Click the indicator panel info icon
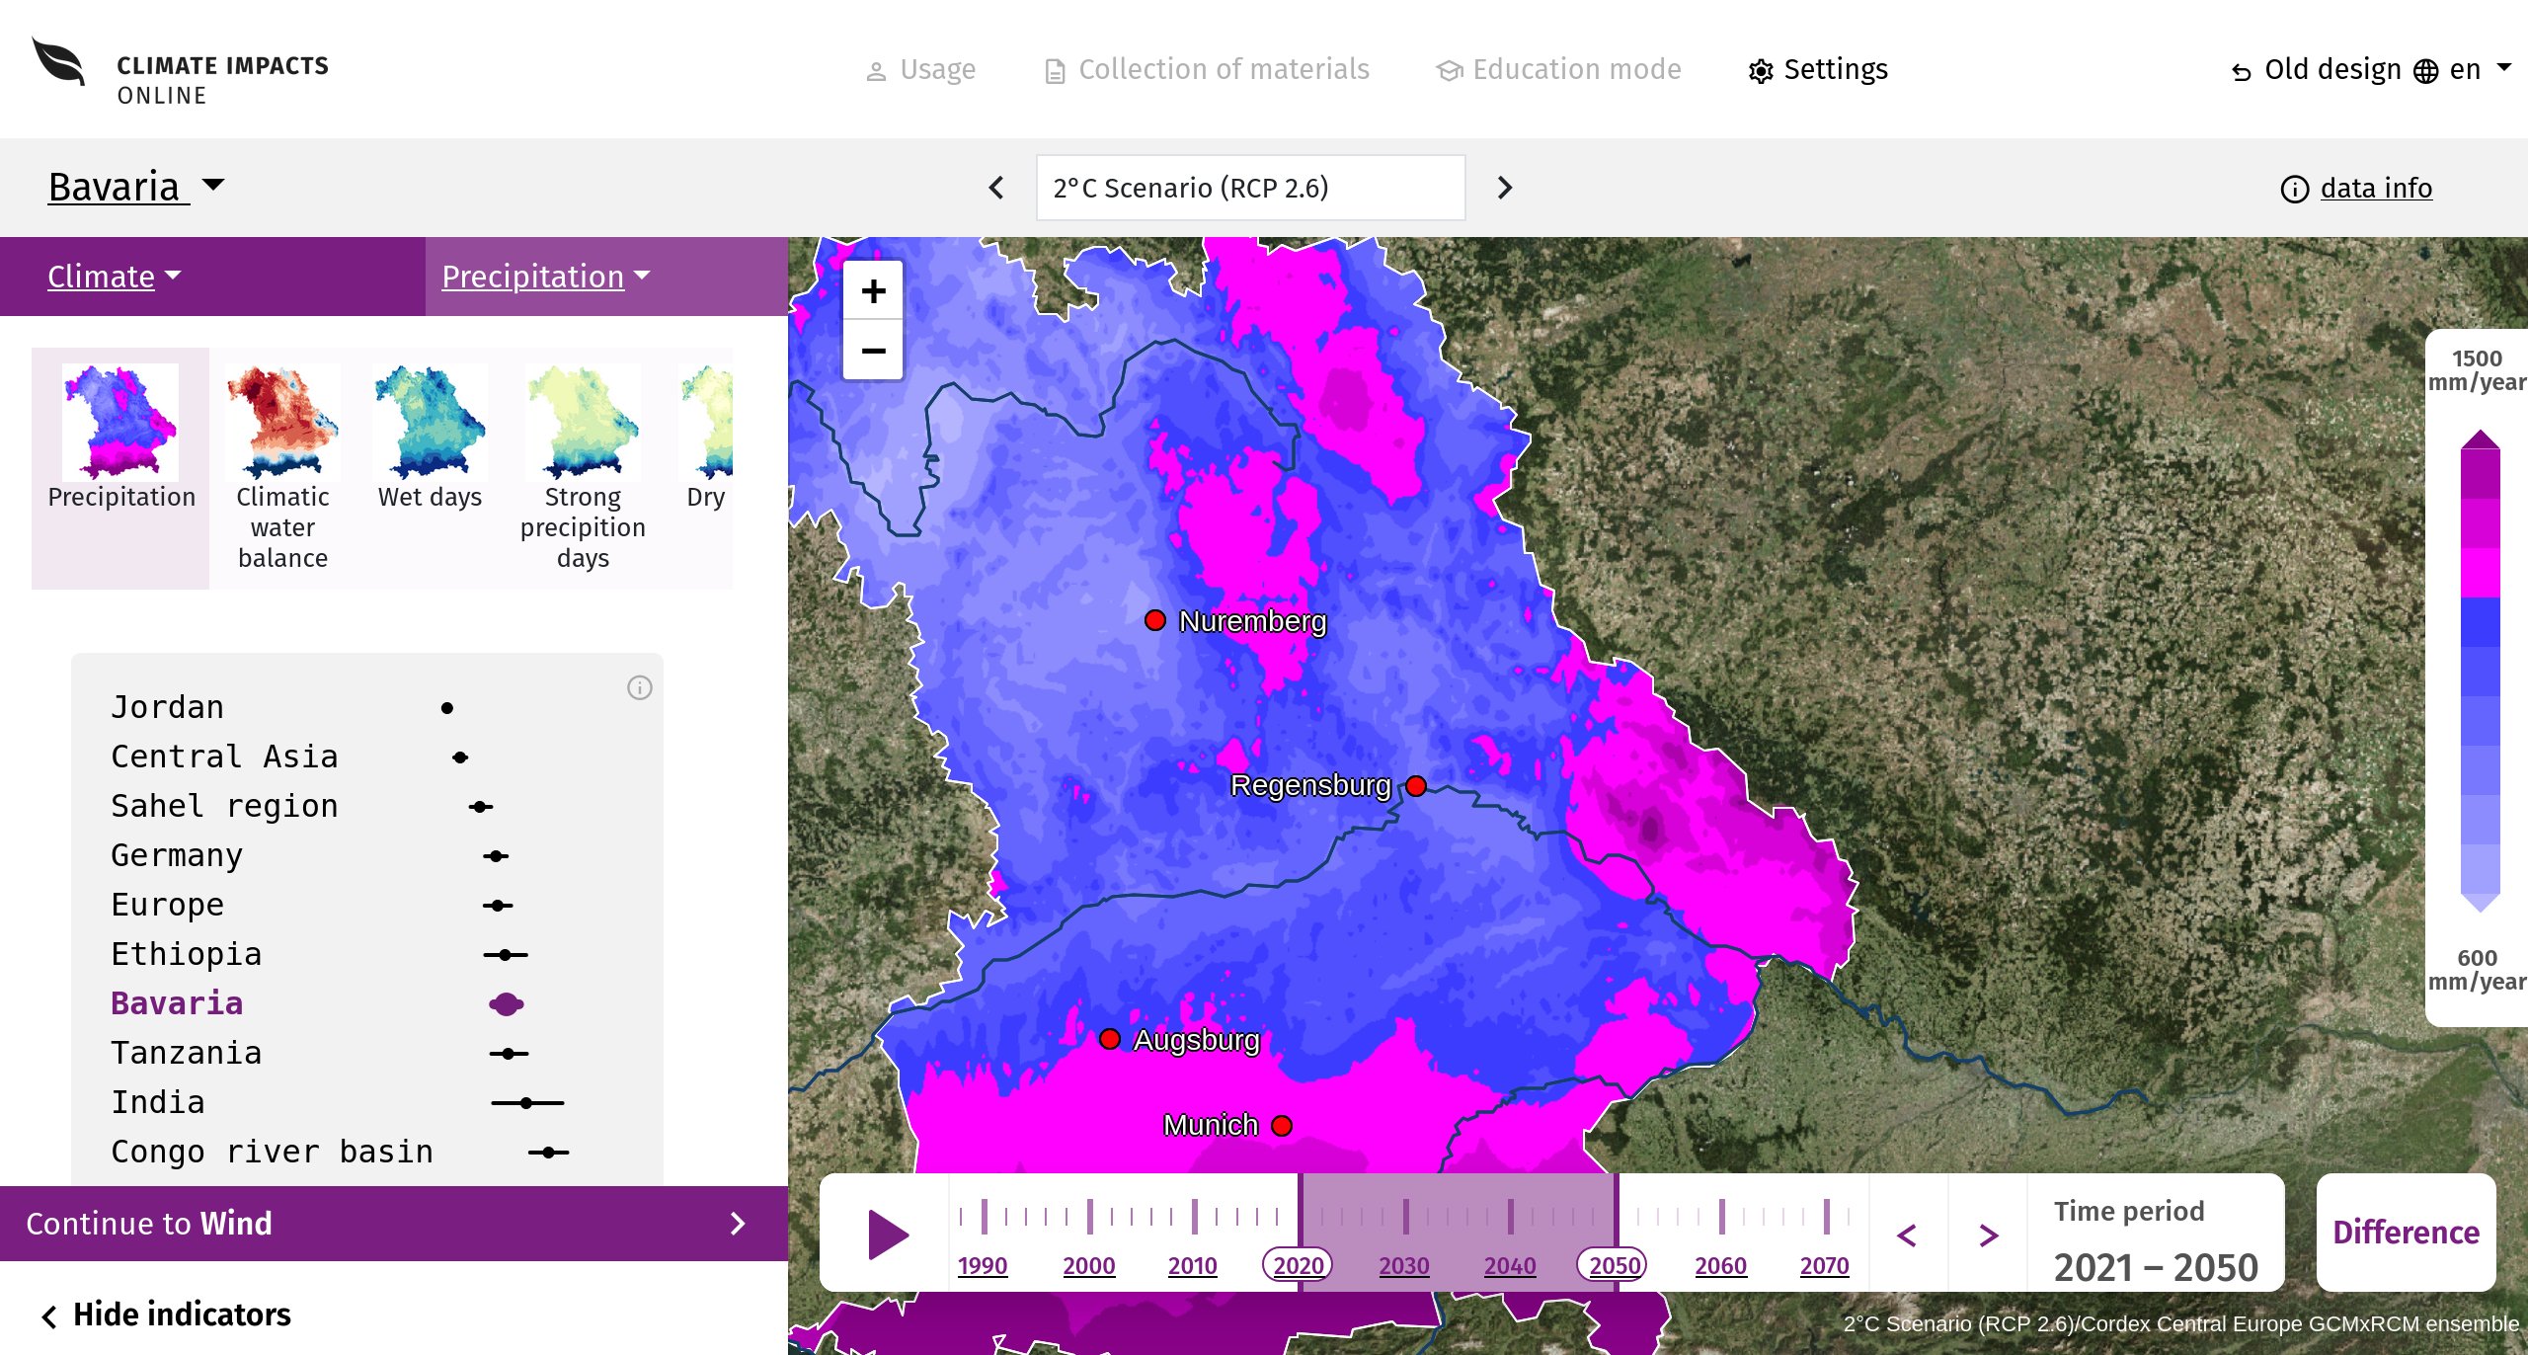The width and height of the screenshot is (2528, 1355). pyautogui.click(x=640, y=687)
